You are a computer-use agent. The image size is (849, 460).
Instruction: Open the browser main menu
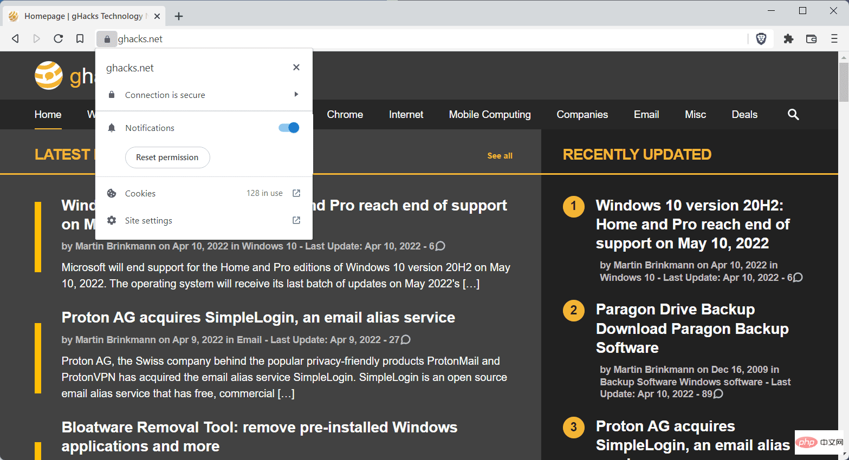click(x=834, y=38)
